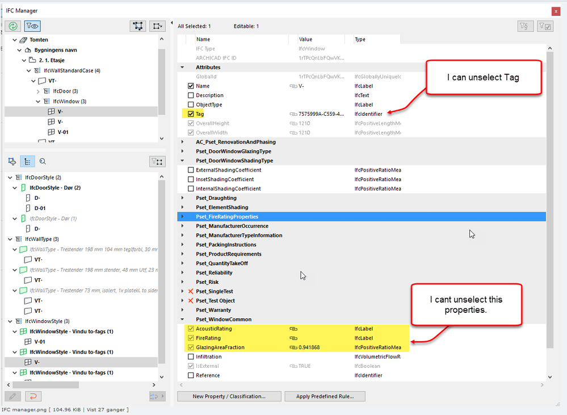Click the filter properties by scheme icon
This screenshot has height=415, width=567.
(x=524, y=26)
